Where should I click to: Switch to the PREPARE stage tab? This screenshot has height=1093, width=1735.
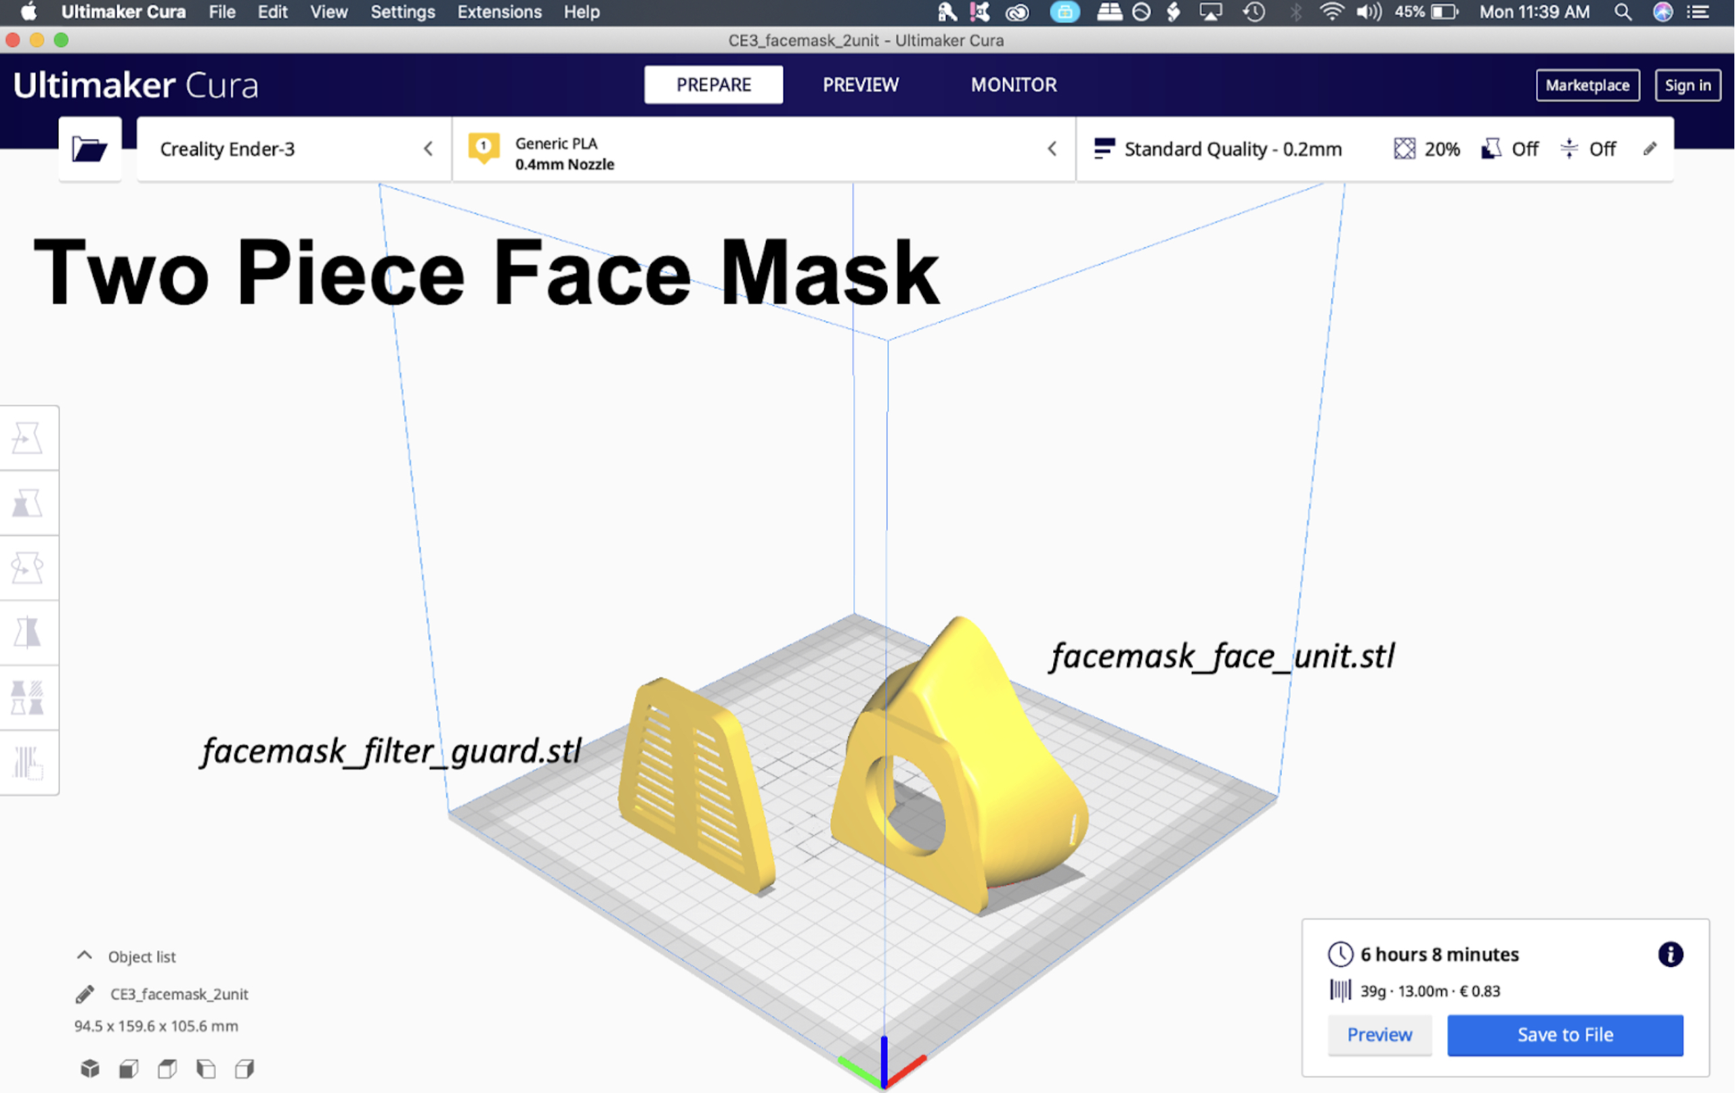coord(713,85)
